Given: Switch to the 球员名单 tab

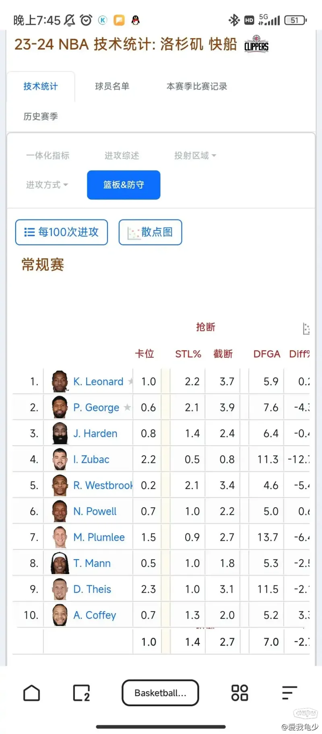Looking at the screenshot, I should point(112,86).
